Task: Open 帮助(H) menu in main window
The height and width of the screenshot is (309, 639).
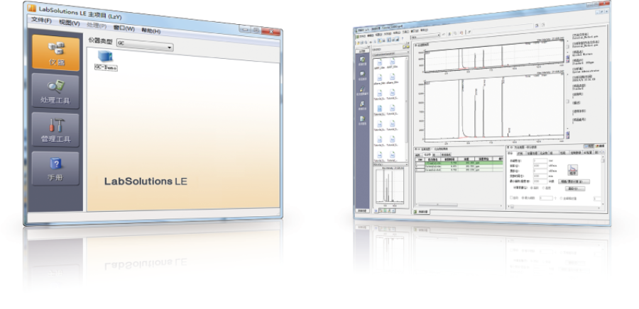Action: (151, 30)
